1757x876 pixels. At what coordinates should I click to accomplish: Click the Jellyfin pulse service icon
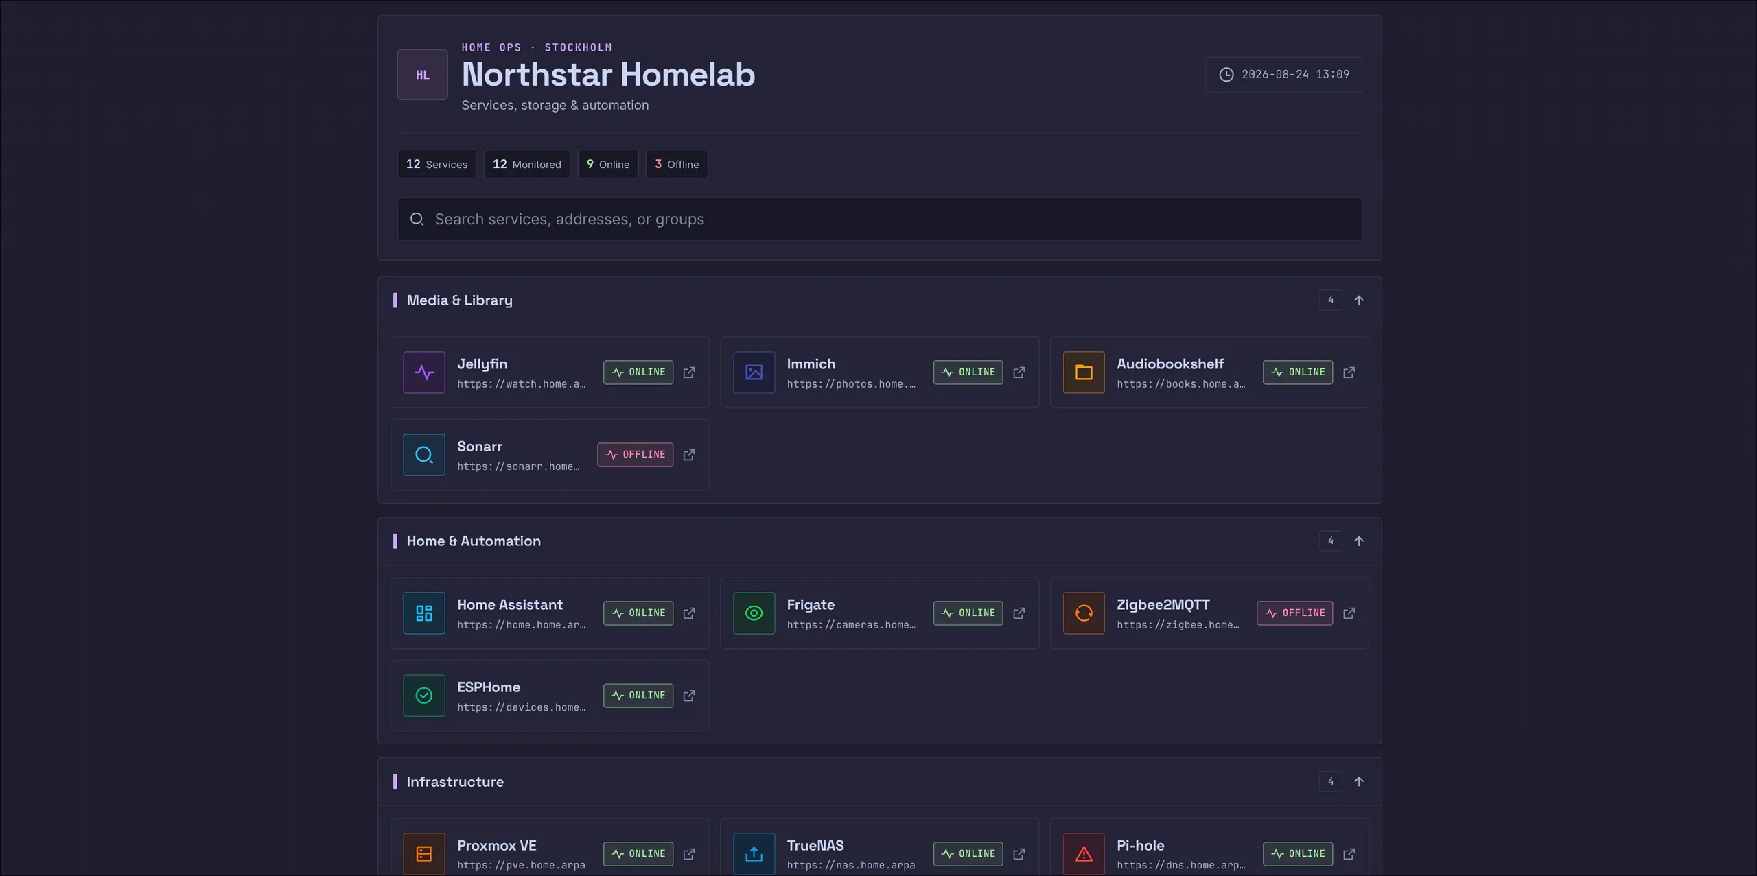click(x=424, y=372)
